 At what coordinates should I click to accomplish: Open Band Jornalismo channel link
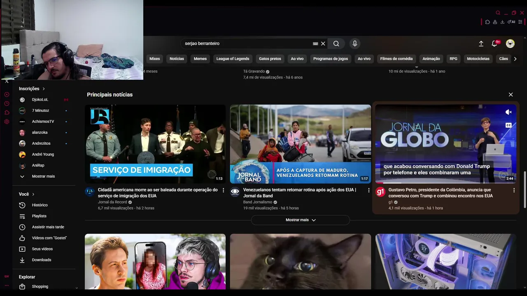point(258,202)
